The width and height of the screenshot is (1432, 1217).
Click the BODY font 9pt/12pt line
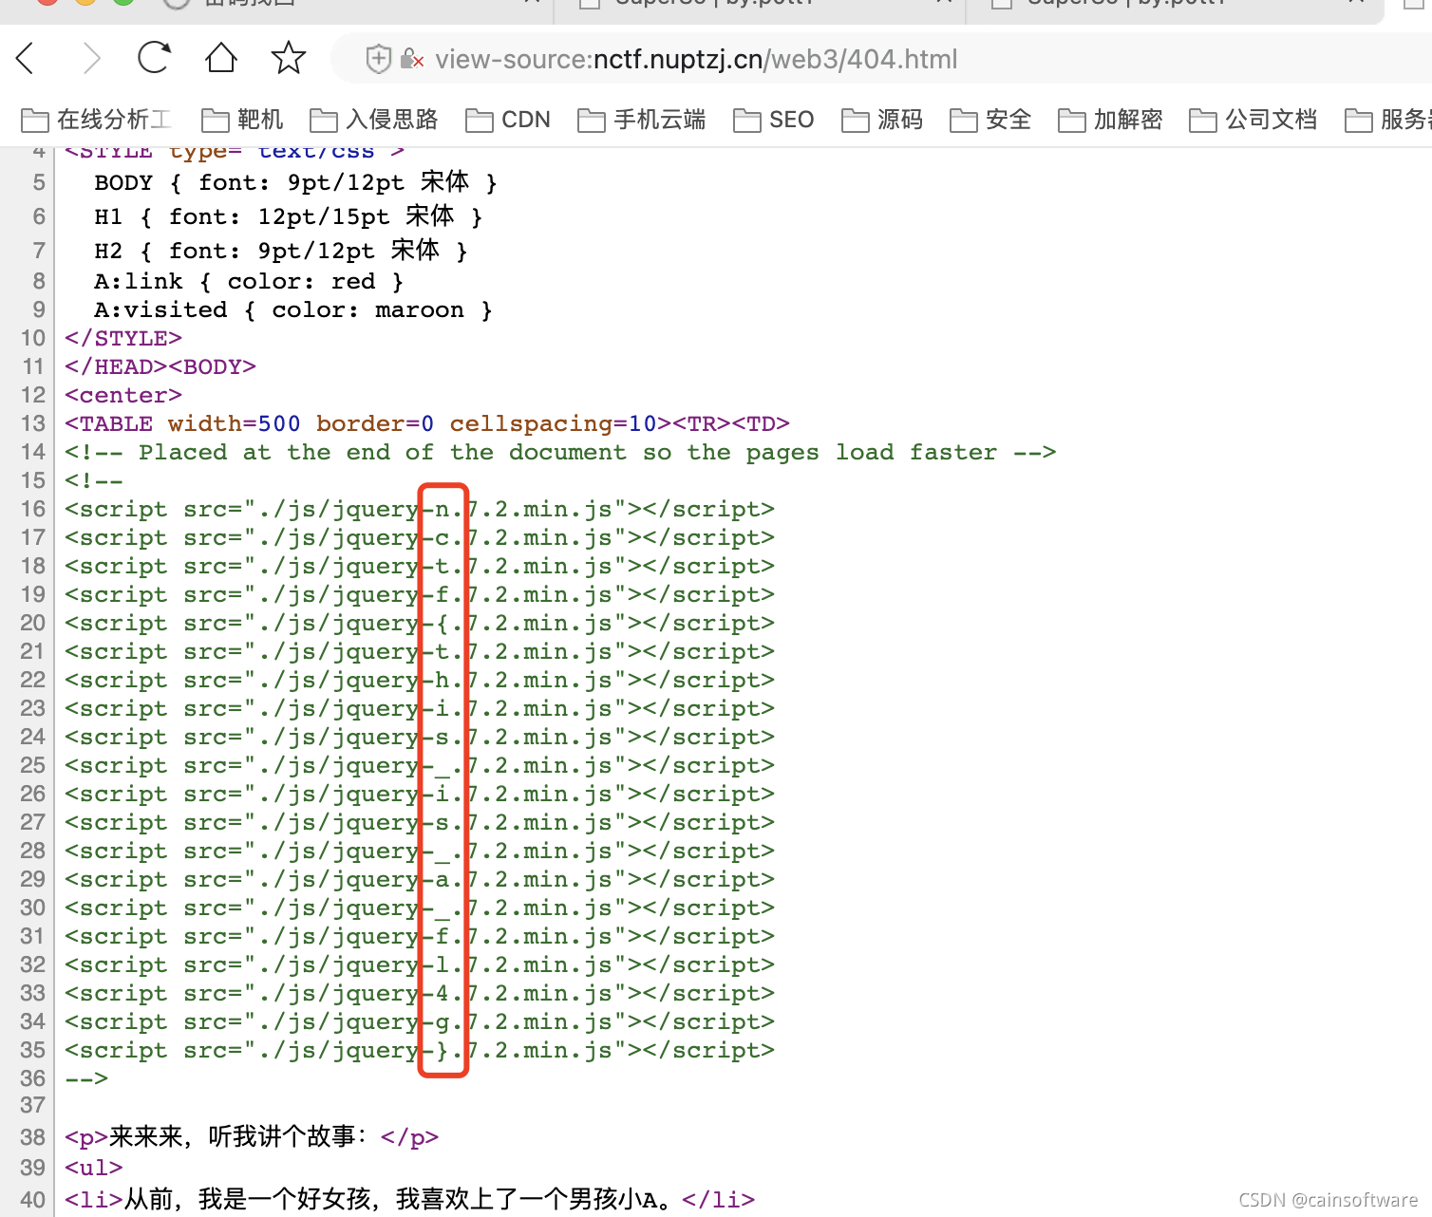point(295,182)
